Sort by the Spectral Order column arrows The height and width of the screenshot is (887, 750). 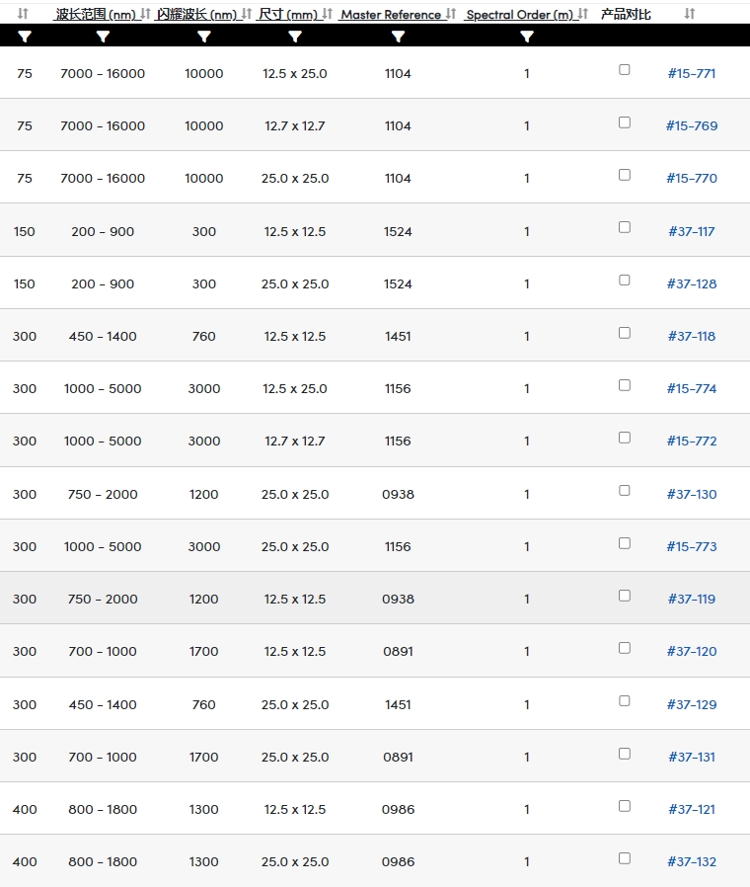582,14
